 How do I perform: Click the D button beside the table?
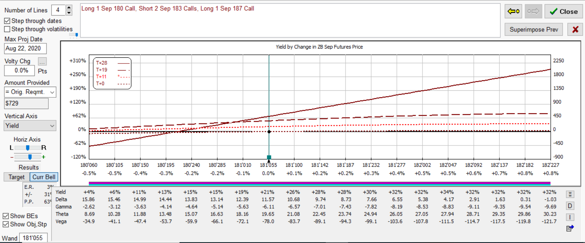(x=570, y=206)
